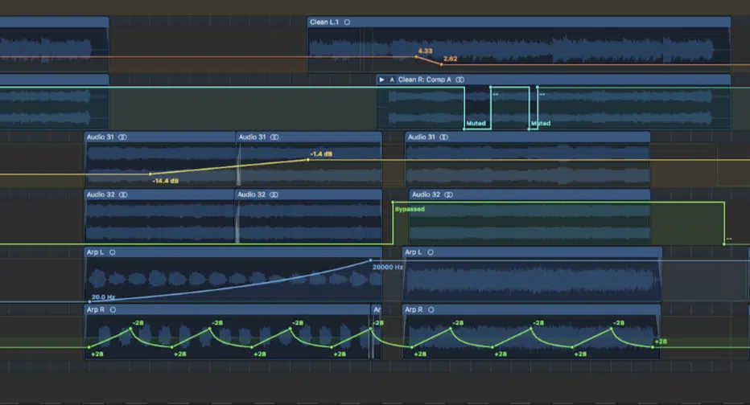Select the Clean L.1 region by its title

click(324, 22)
